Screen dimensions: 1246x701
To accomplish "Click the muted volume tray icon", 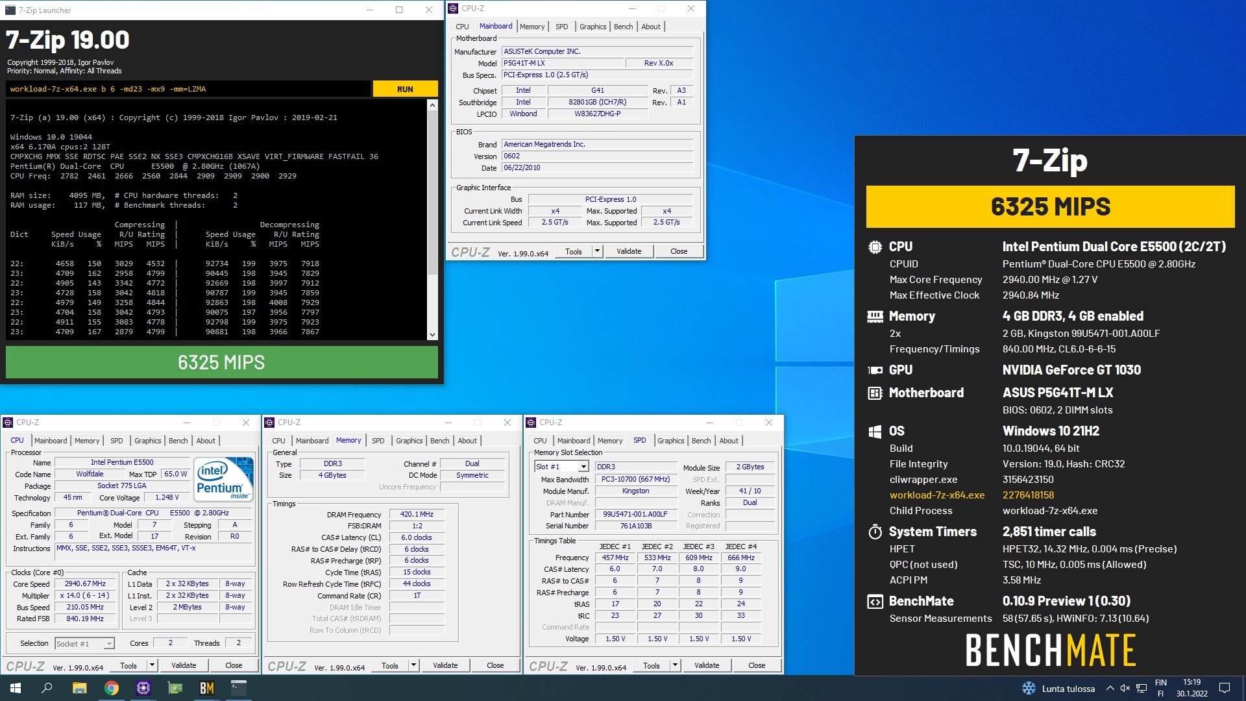I will tap(1125, 689).
